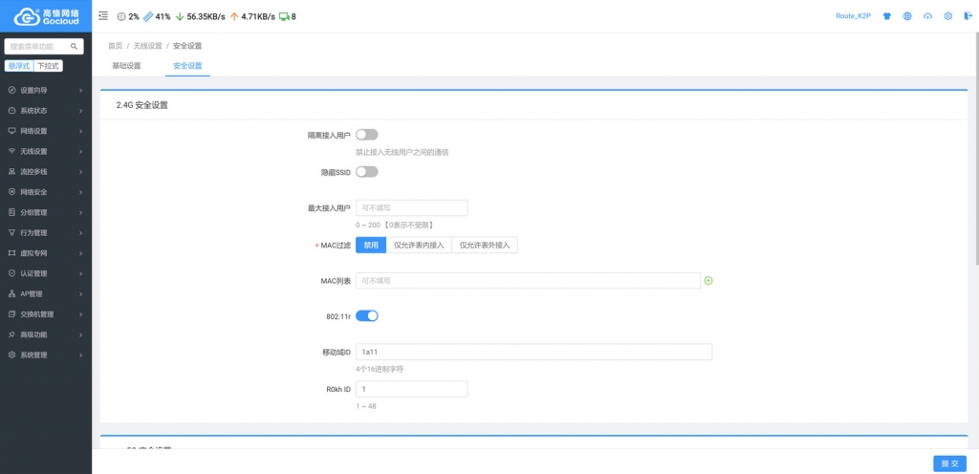Image resolution: width=979 pixels, height=474 pixels.
Task: Click 无线设置 in the breadcrumb
Action: coord(148,46)
